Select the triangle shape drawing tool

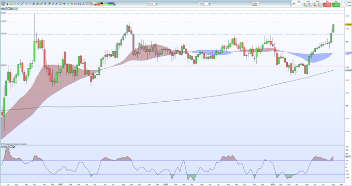click(83, 4)
